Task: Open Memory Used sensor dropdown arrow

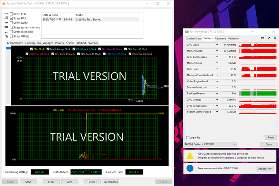Action: click(x=217, y=63)
